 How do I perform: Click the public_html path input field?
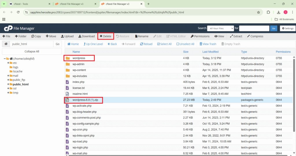click(32, 44)
